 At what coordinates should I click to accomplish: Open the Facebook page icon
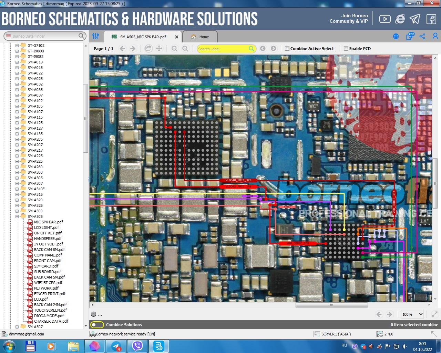pyautogui.click(x=431, y=19)
